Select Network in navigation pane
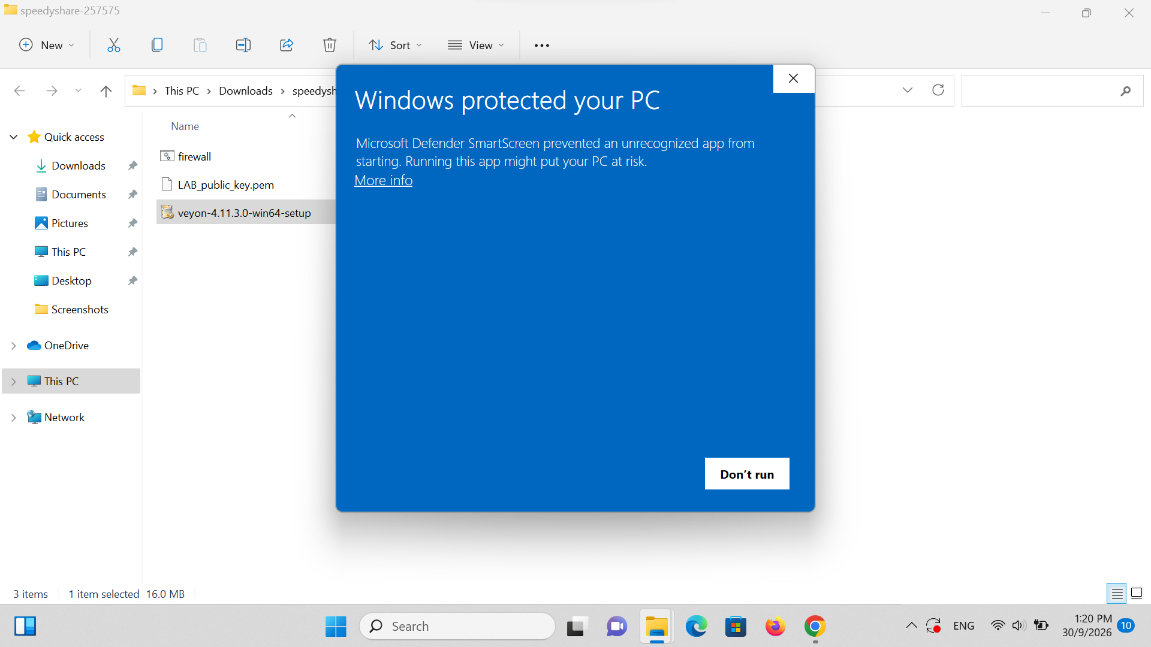 pos(64,418)
